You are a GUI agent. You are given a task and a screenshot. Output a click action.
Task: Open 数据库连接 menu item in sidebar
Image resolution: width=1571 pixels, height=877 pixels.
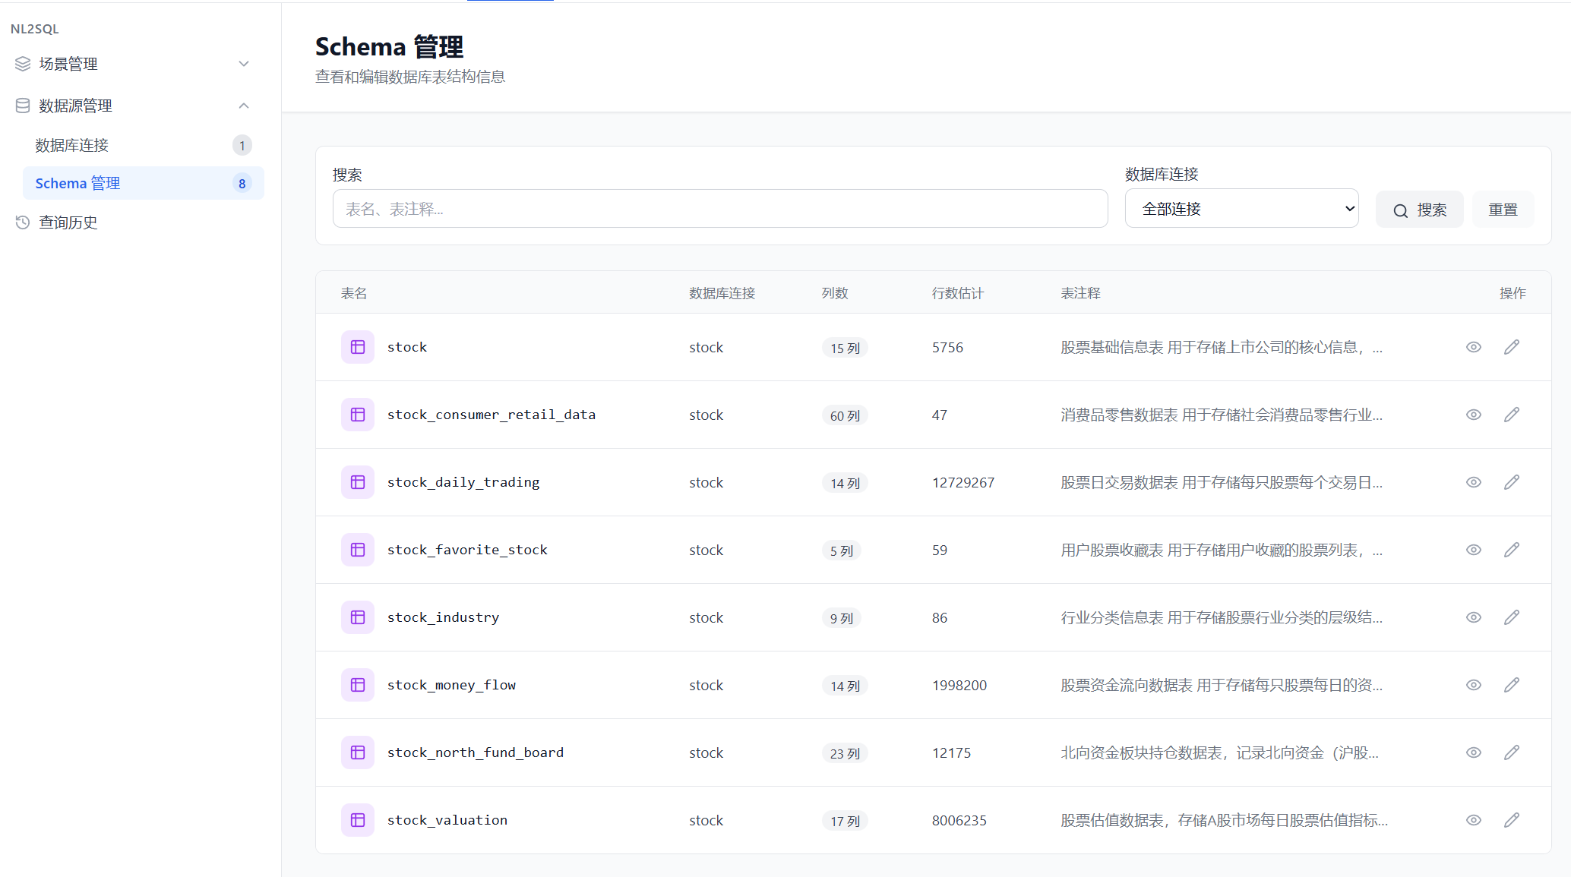(72, 145)
